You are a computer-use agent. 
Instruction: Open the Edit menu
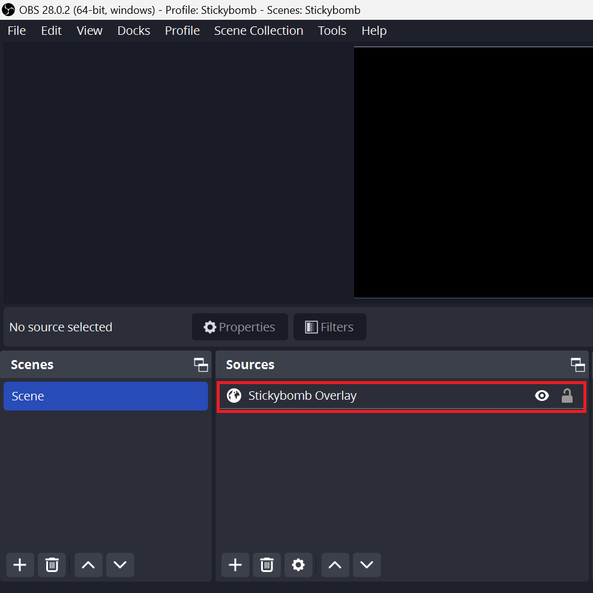click(x=51, y=31)
